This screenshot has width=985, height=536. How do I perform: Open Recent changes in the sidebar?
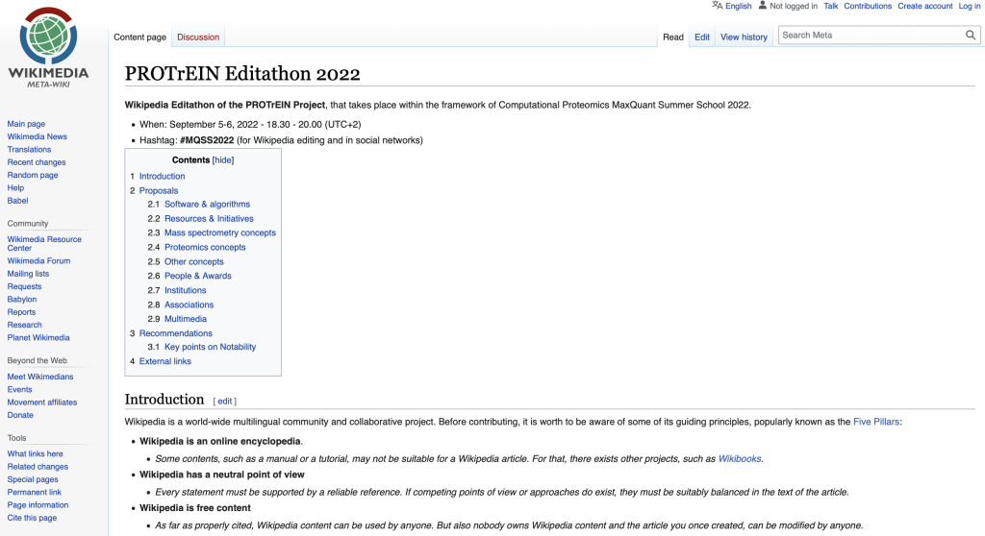pyautogui.click(x=37, y=162)
